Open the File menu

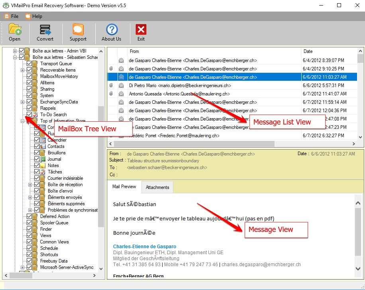click(12, 16)
